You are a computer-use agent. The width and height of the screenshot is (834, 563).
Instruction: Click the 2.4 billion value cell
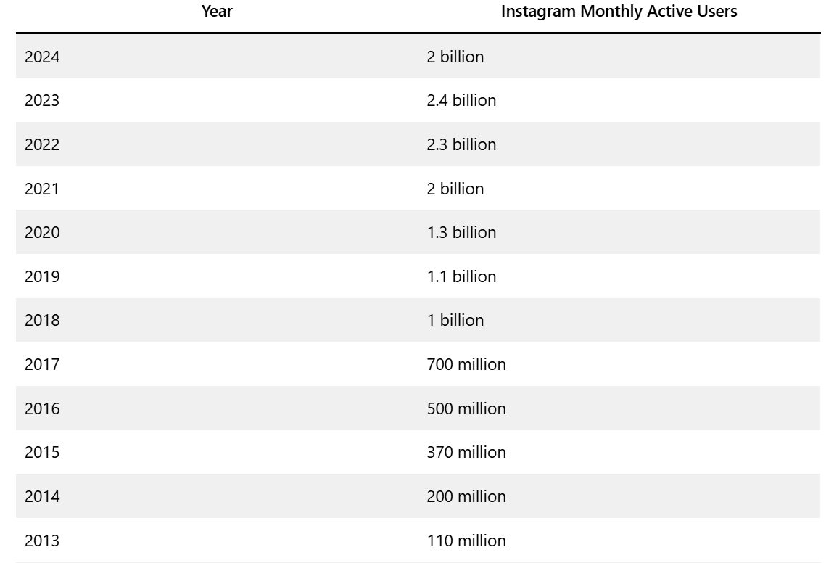pos(461,100)
